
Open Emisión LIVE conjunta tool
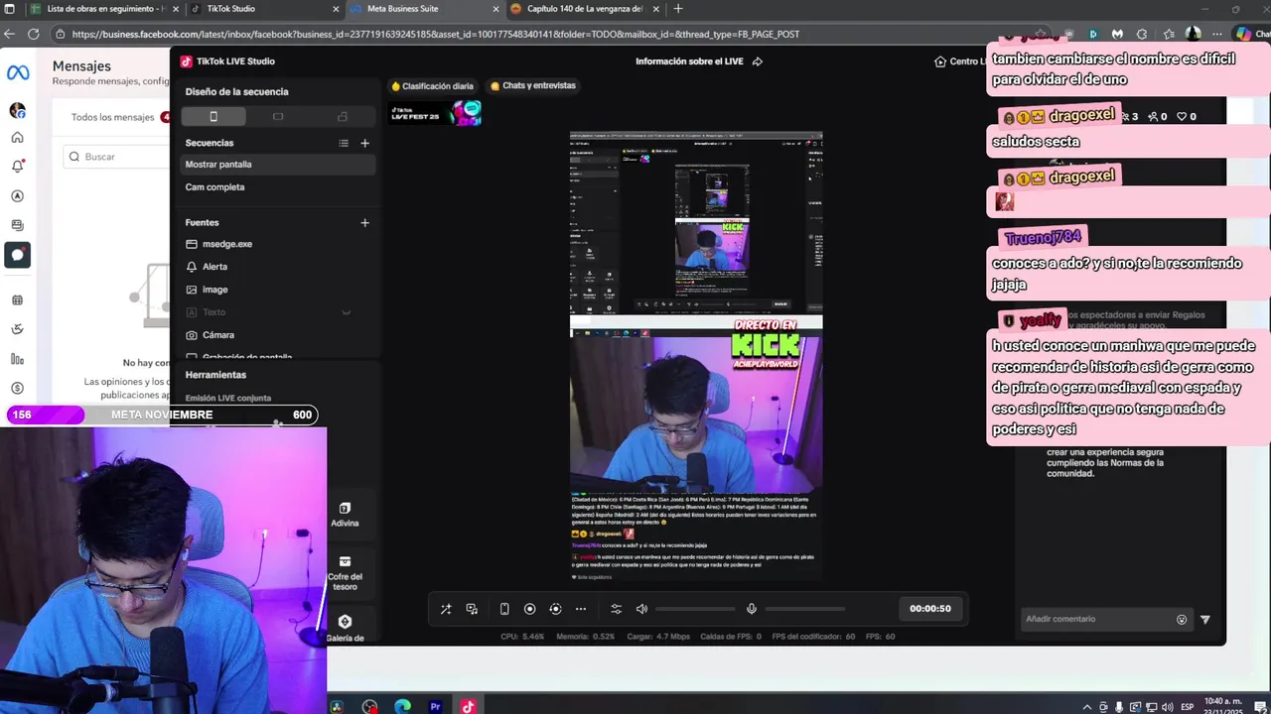pyautogui.click(x=227, y=398)
